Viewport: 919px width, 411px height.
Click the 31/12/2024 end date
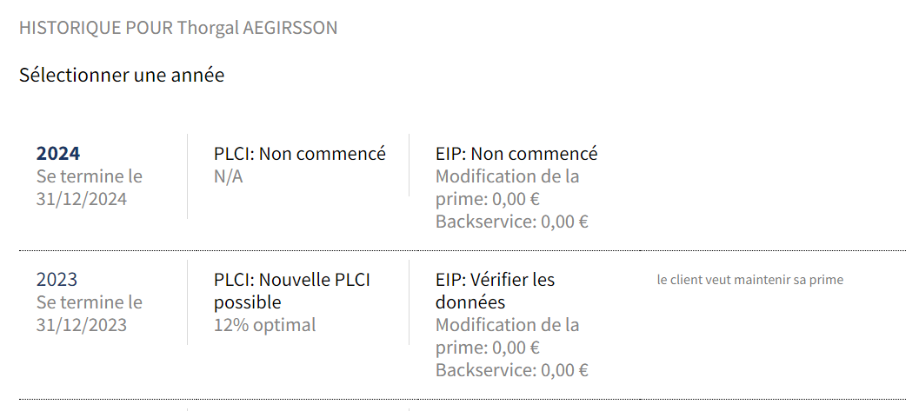pyautogui.click(x=82, y=199)
